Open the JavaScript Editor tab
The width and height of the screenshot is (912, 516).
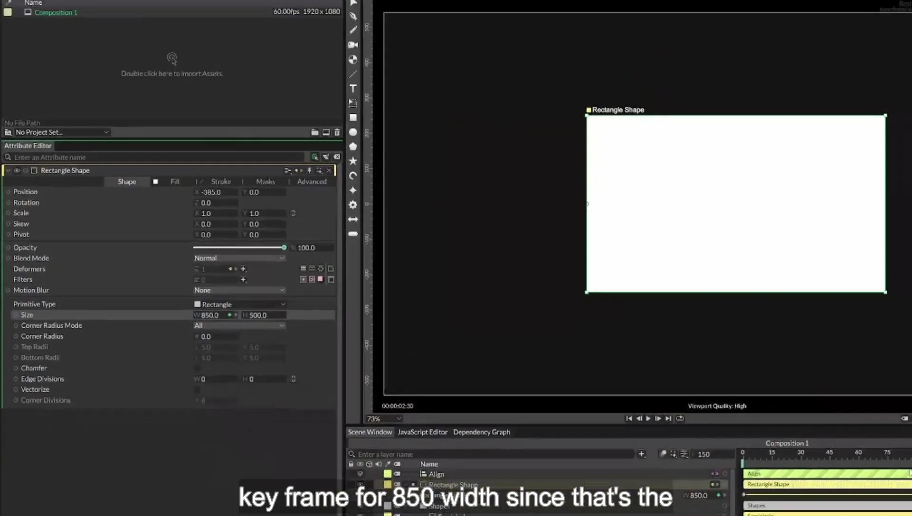422,432
